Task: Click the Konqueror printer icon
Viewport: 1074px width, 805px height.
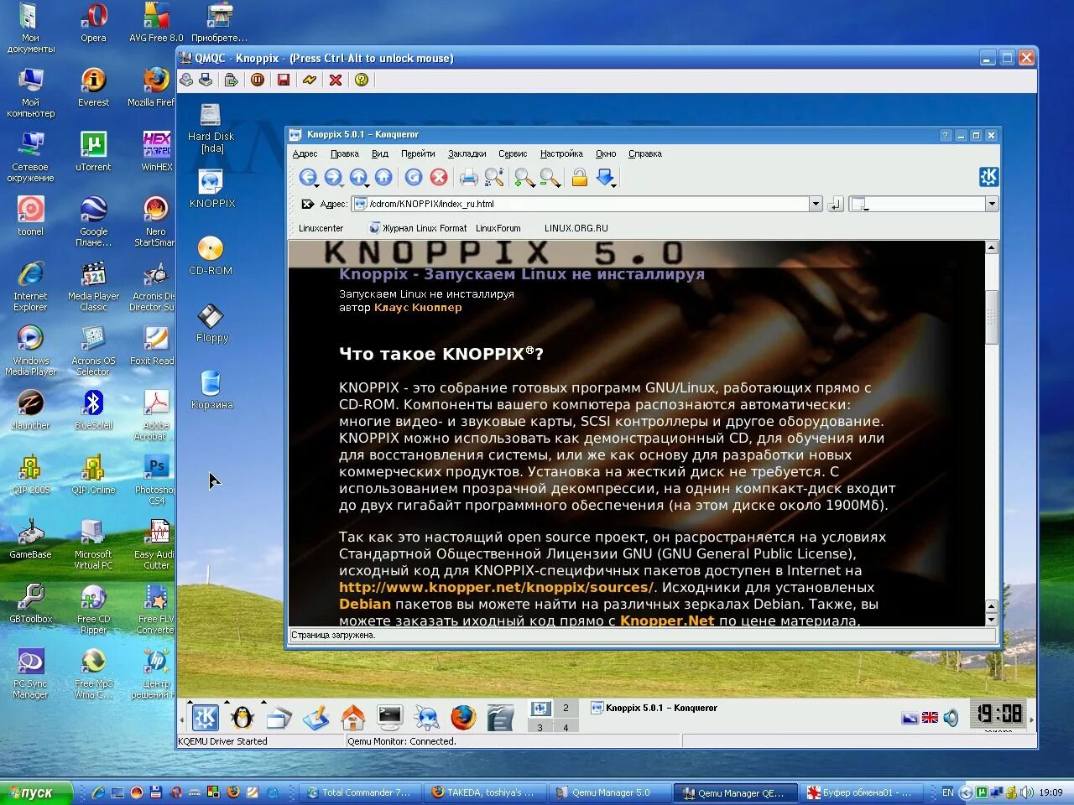Action: coord(469,177)
